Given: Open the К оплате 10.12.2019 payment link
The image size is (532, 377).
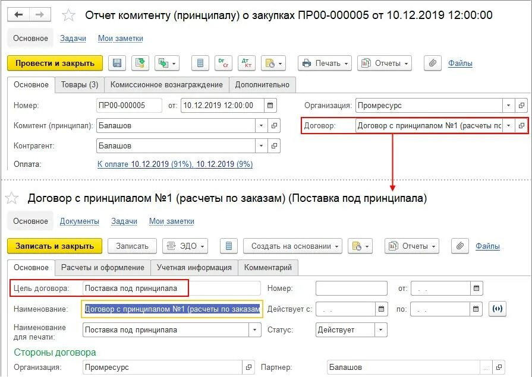Looking at the screenshot, I should click(175, 164).
